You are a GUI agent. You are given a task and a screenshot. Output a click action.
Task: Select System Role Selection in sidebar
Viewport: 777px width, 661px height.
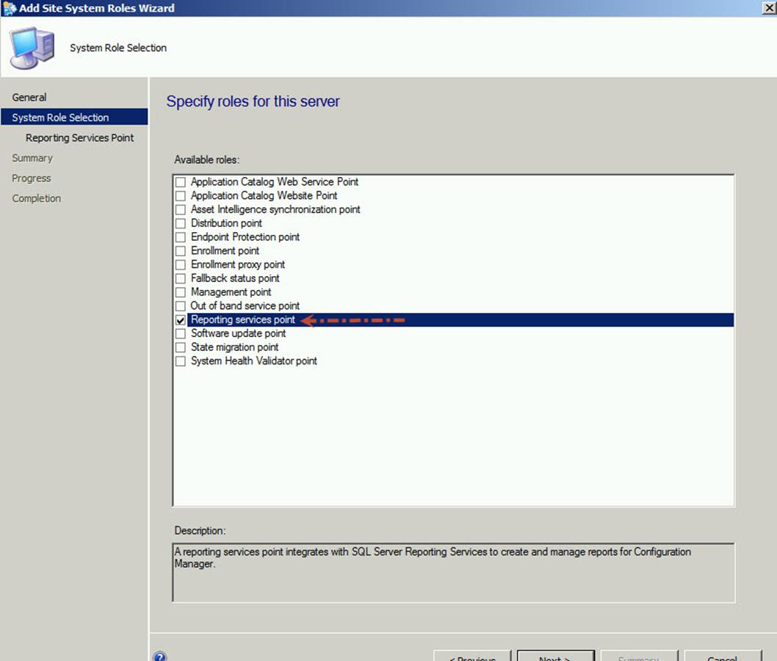(60, 118)
